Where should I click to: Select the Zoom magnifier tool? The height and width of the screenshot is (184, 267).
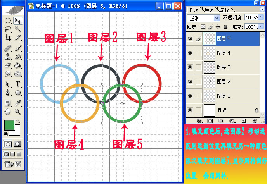point(18,112)
